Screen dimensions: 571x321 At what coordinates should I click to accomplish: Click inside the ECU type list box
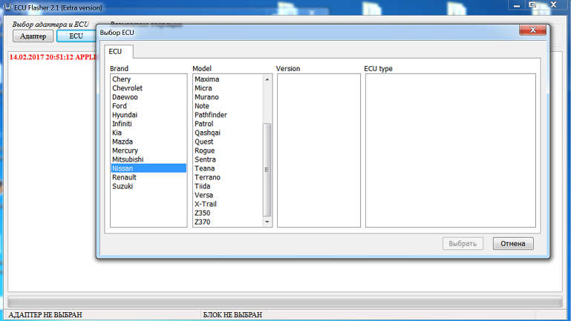pos(451,150)
